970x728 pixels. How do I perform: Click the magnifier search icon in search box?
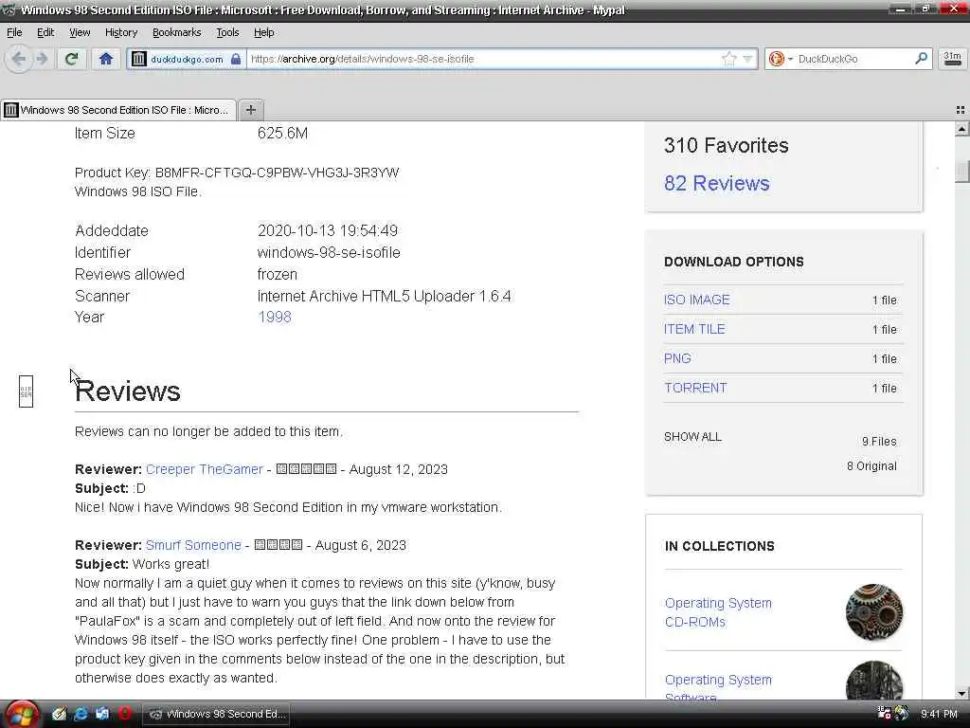921,58
